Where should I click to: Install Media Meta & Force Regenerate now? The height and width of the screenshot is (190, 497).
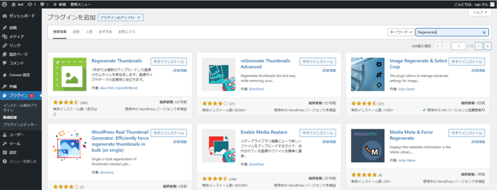click(467, 133)
